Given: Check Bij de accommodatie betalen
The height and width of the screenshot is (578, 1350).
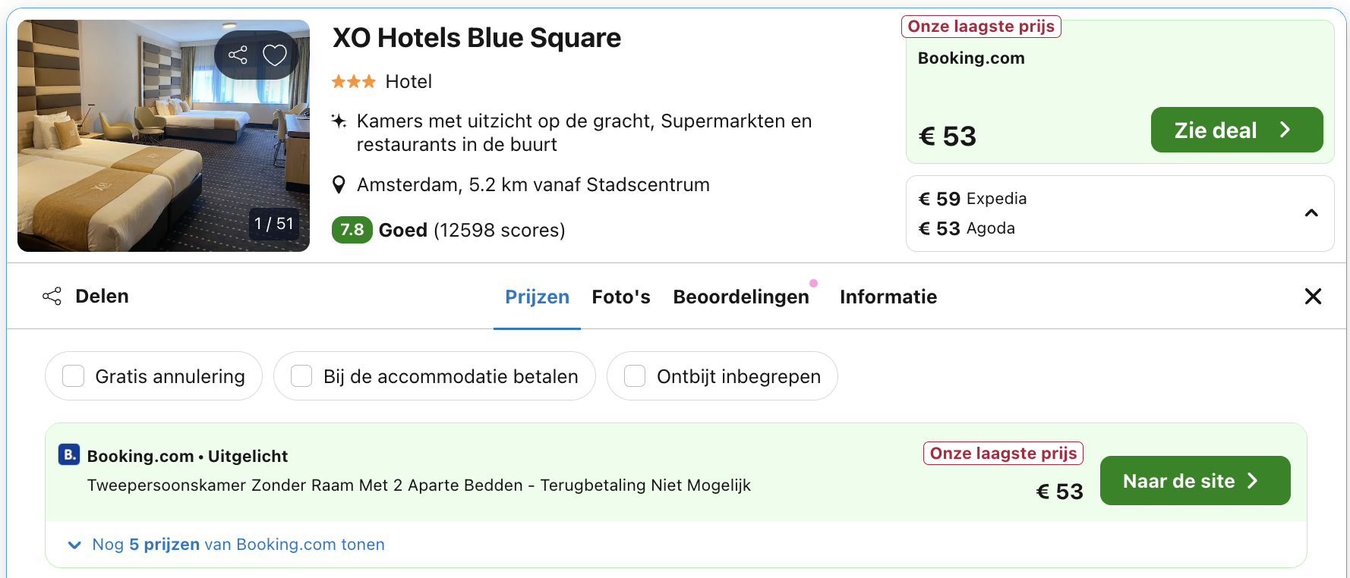Looking at the screenshot, I should tap(301, 375).
